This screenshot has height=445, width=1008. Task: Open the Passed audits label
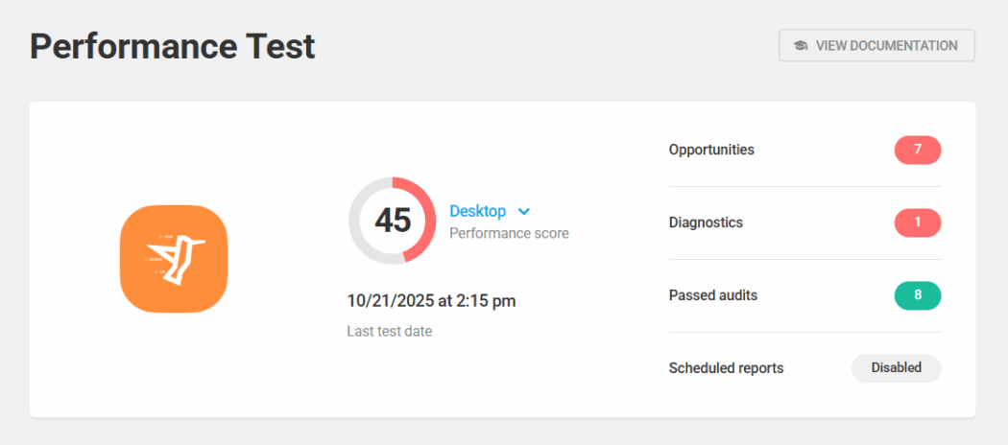point(713,295)
